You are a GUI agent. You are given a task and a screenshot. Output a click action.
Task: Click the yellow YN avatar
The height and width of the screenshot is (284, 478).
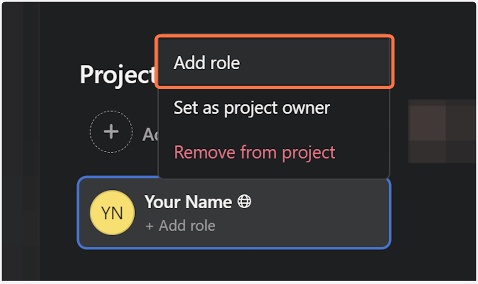pyautogui.click(x=112, y=213)
